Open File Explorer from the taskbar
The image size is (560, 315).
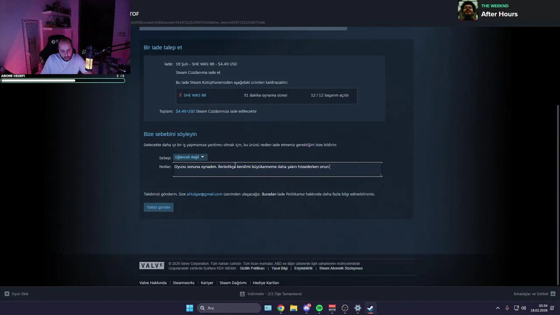pyautogui.click(x=294, y=308)
